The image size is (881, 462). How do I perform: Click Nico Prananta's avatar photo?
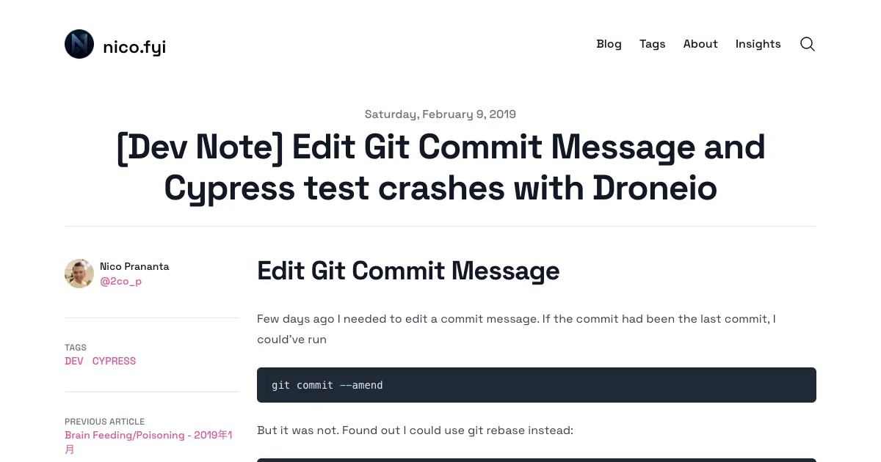tap(79, 274)
